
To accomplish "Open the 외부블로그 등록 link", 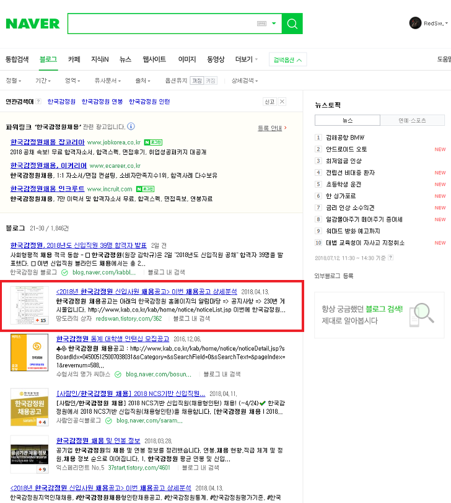I will coord(334,276).
